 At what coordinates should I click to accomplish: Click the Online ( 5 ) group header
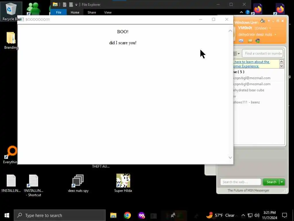pos(239,72)
